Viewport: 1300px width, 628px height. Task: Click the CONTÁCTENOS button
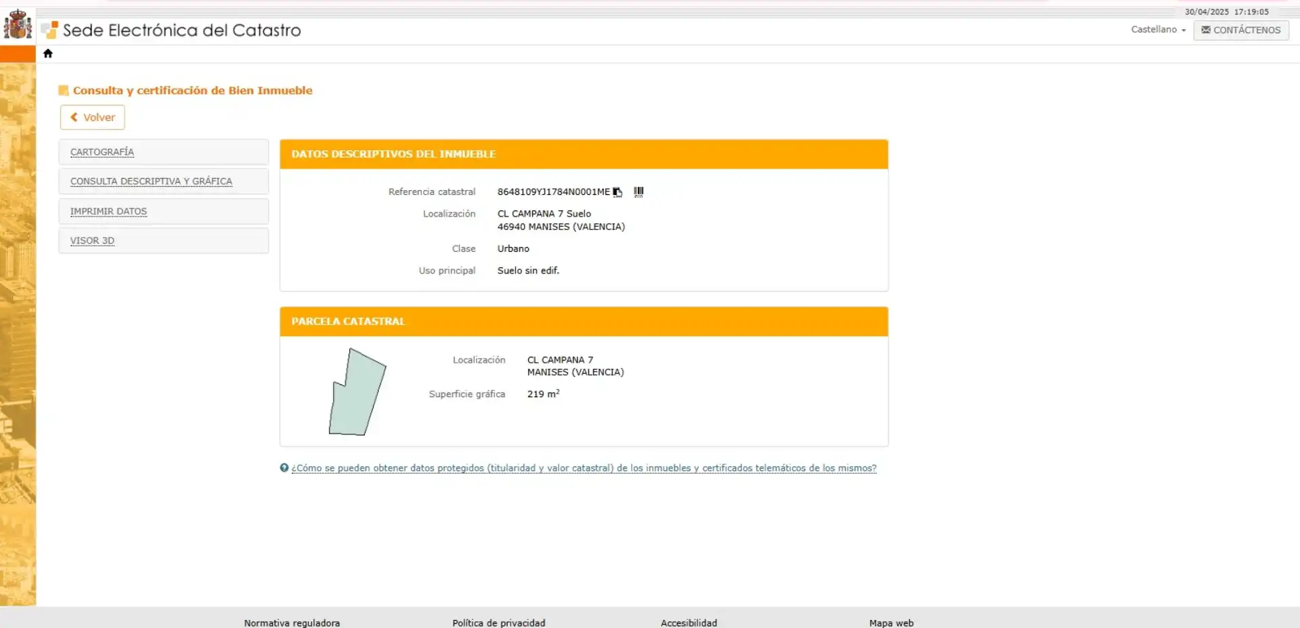click(x=1241, y=30)
